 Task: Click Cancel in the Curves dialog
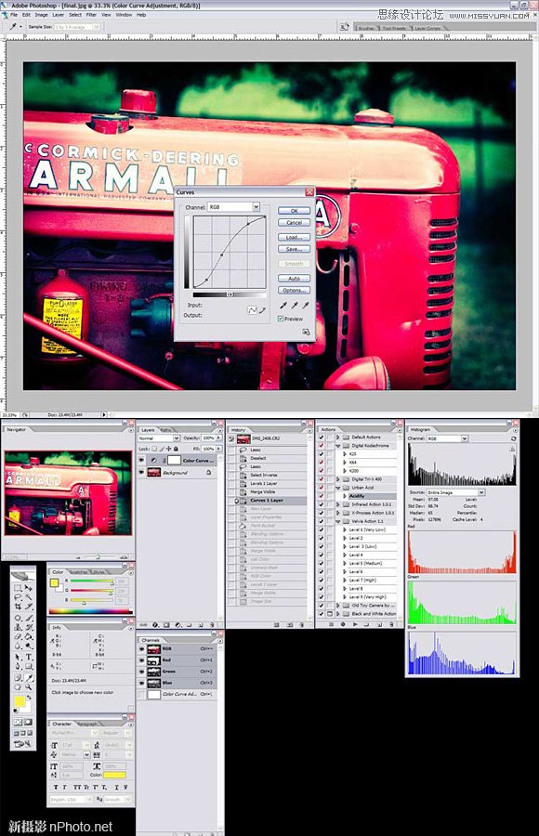(x=294, y=222)
